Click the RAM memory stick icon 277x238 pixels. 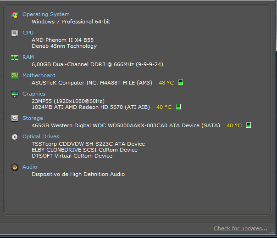15,57
